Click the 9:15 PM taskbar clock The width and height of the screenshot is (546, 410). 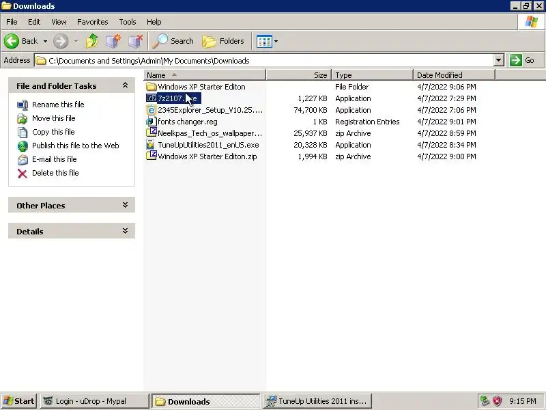tap(523, 401)
